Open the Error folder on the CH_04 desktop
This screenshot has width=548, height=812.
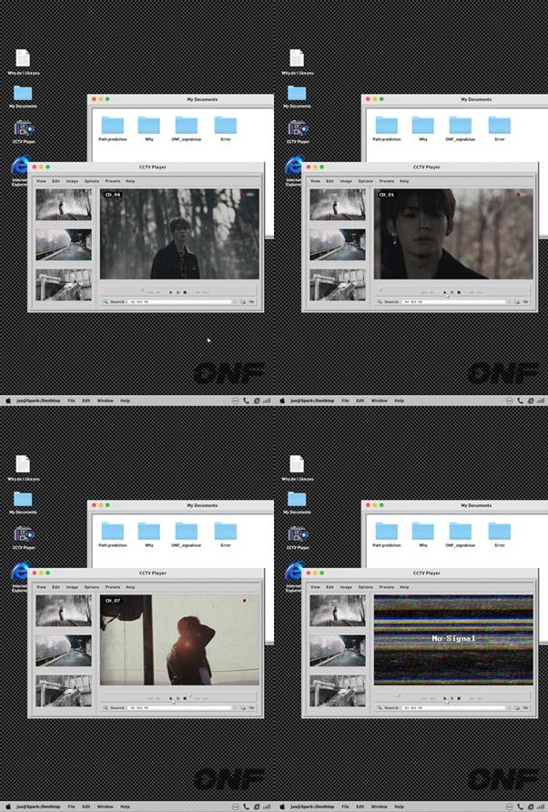click(x=226, y=126)
